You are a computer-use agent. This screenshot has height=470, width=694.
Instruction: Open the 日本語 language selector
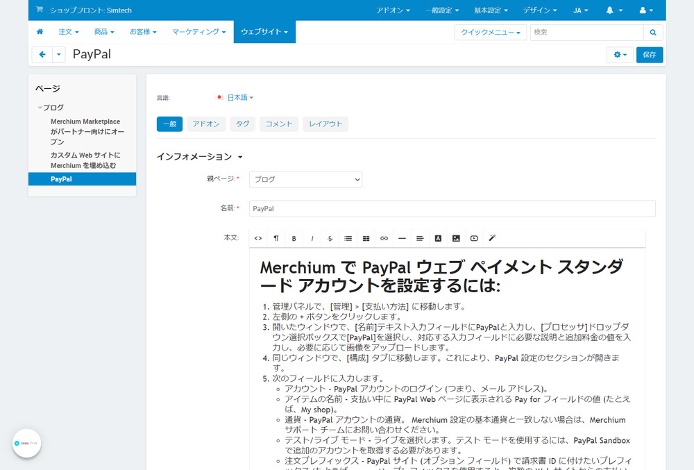[x=240, y=97]
